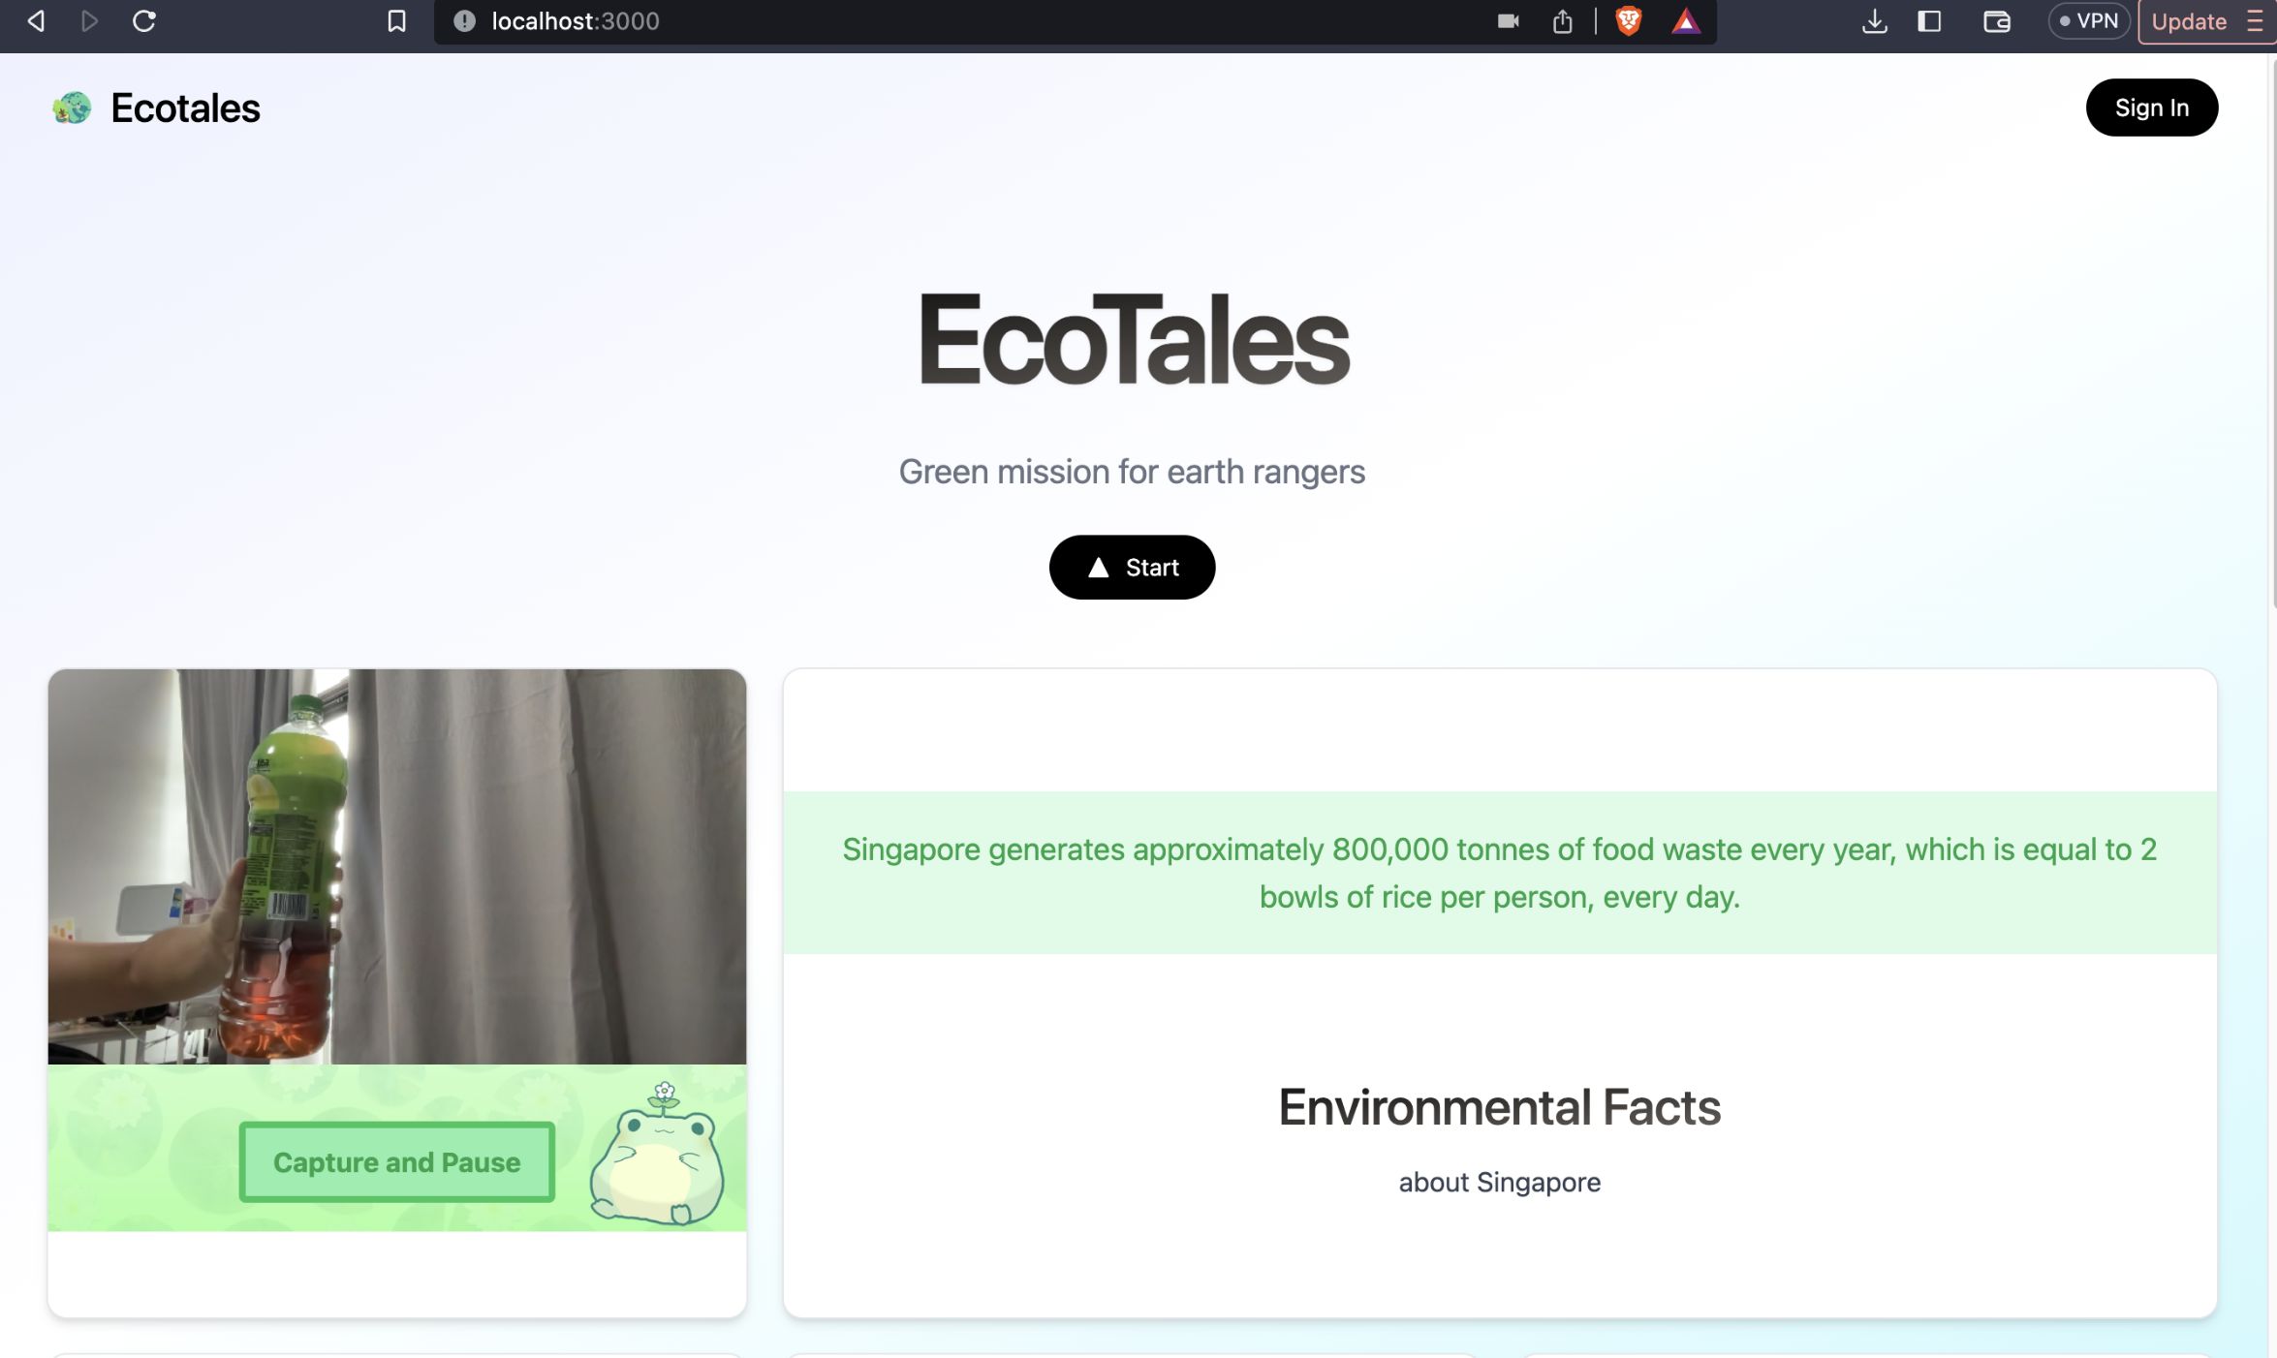Click the Brave Rewards triangle icon
Screen dimensions: 2277x1358
point(1685,21)
